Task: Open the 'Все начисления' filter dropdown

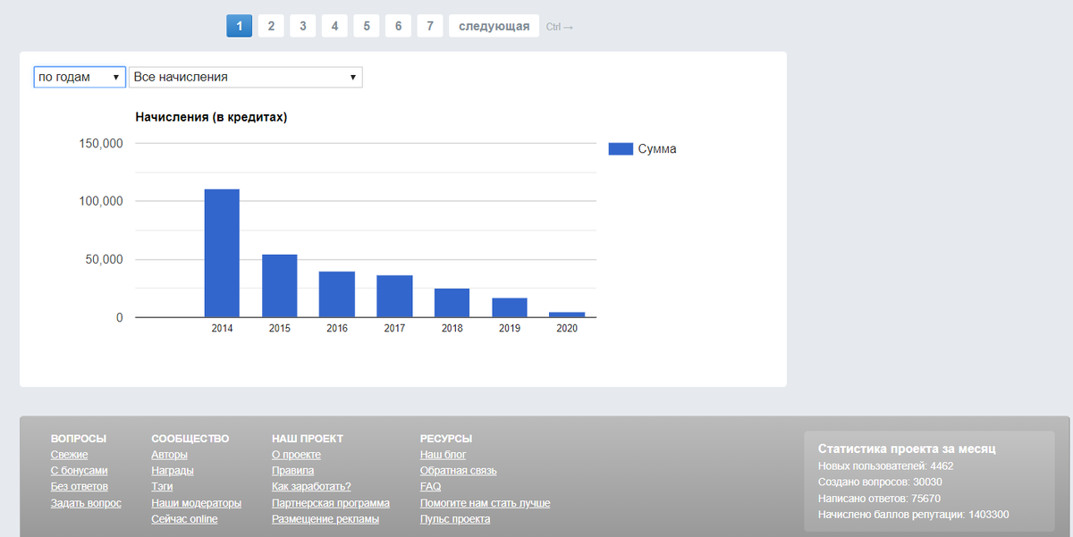Action: coord(246,77)
